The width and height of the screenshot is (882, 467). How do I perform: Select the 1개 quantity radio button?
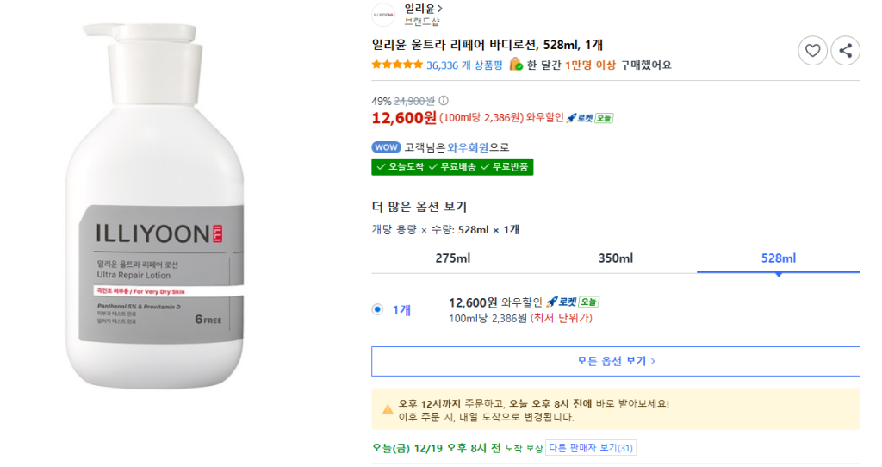(x=377, y=309)
